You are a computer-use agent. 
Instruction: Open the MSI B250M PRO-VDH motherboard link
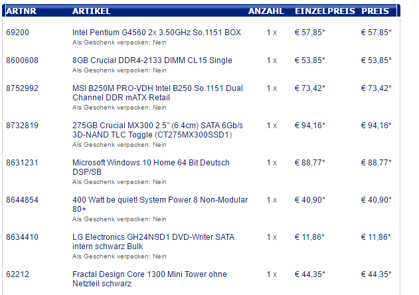(x=157, y=93)
